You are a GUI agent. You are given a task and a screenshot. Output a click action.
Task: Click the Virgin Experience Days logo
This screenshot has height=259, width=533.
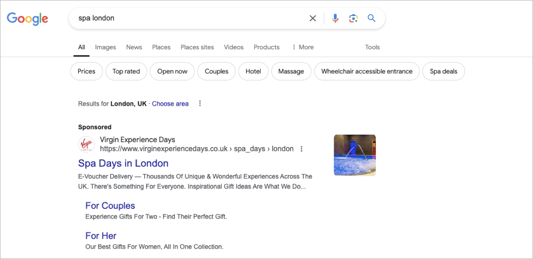87,144
